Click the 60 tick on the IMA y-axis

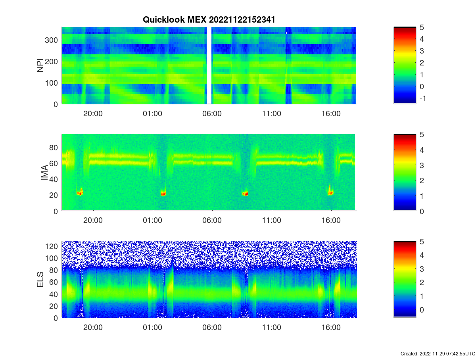[x=54, y=163]
